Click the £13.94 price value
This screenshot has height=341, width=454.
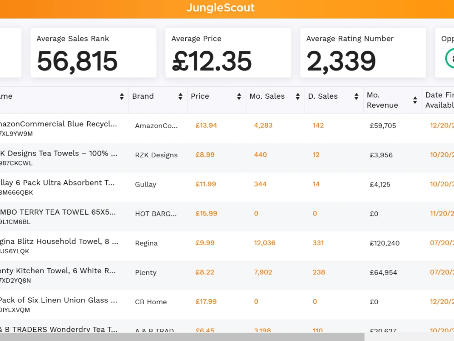pos(206,125)
